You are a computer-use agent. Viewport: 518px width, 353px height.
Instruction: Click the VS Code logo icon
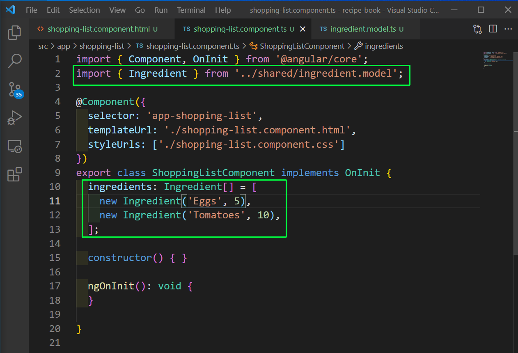11,10
